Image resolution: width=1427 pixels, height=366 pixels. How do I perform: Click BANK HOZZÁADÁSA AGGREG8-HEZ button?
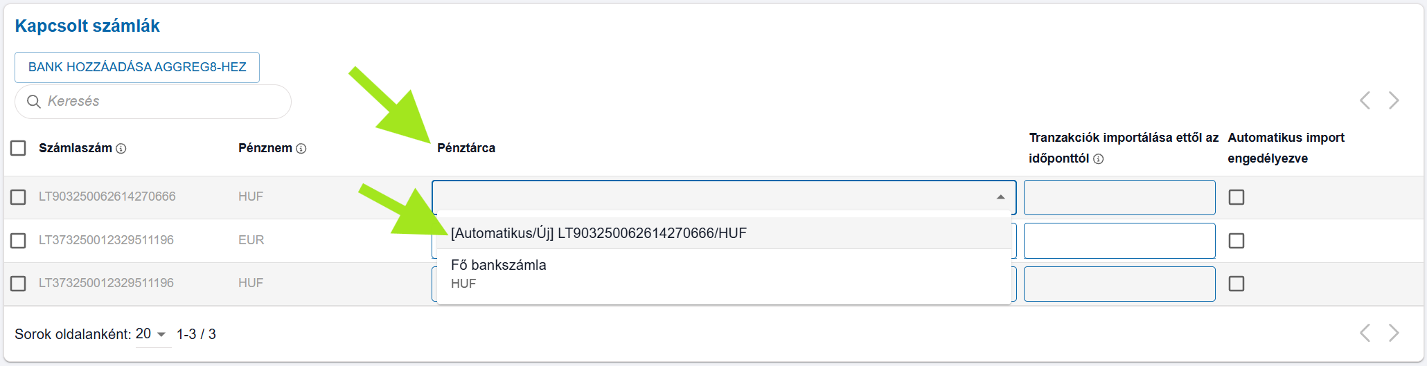pos(137,67)
